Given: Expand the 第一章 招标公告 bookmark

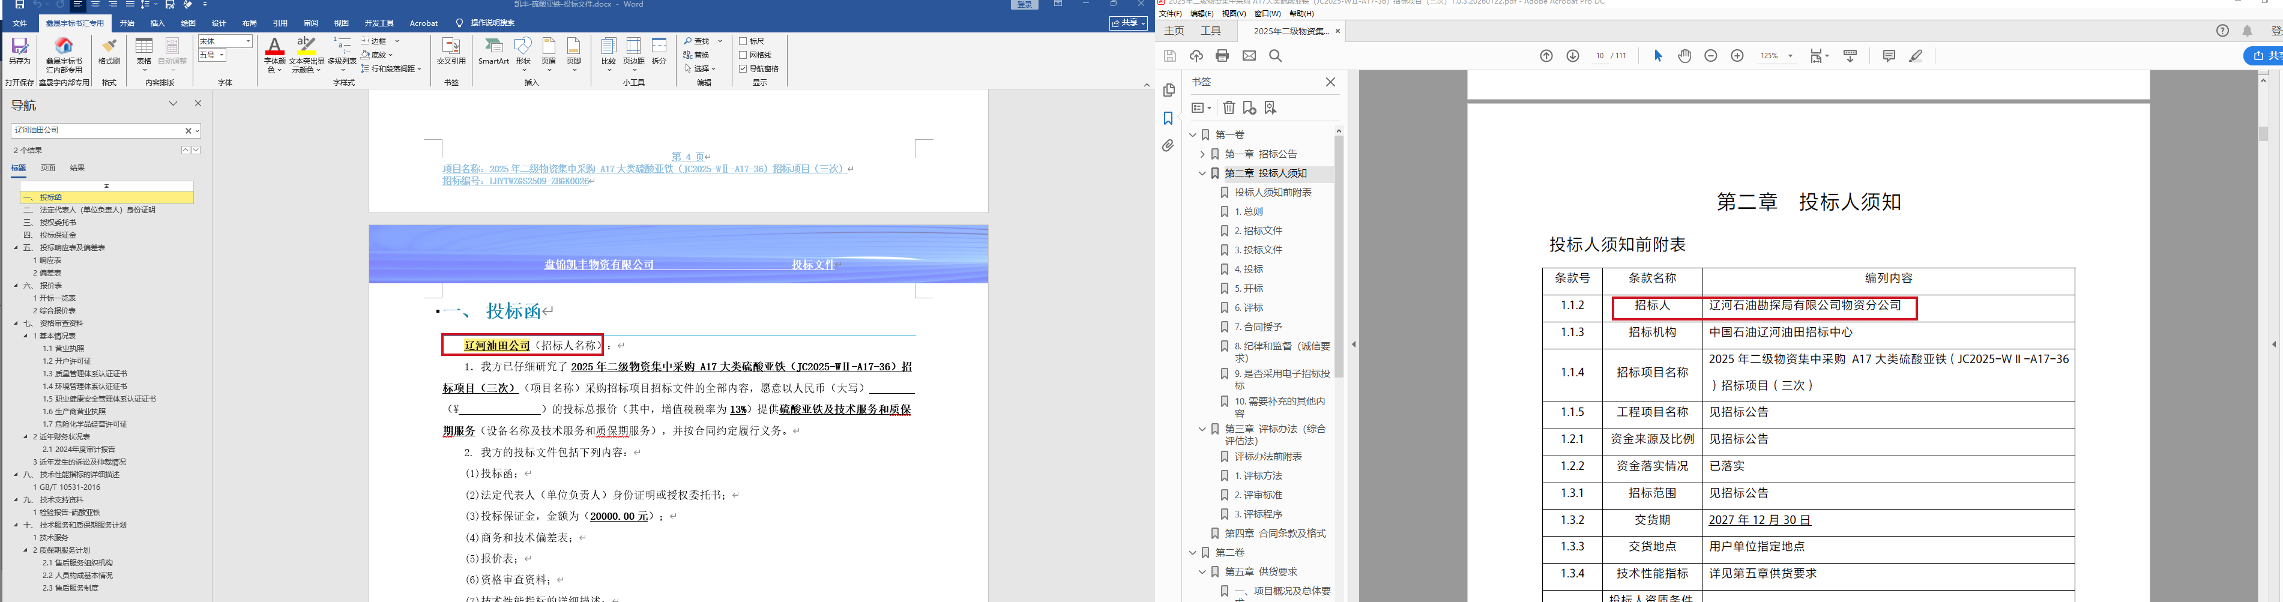Looking at the screenshot, I should [1202, 154].
